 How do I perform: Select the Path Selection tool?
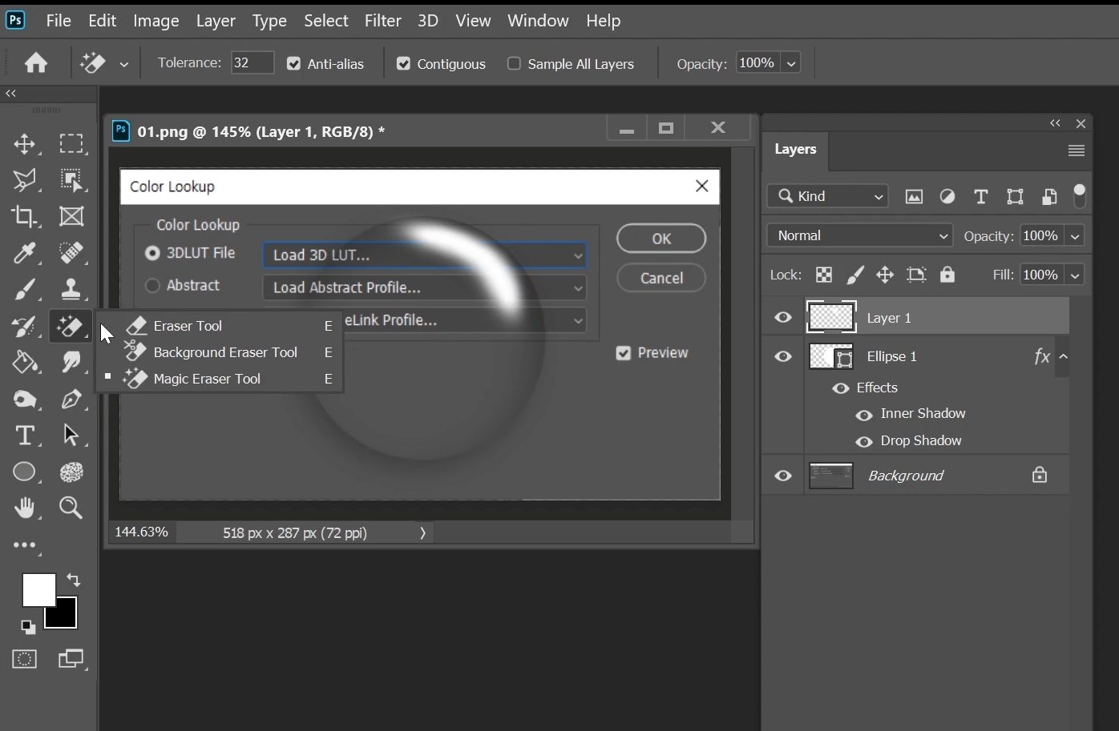[x=71, y=435]
